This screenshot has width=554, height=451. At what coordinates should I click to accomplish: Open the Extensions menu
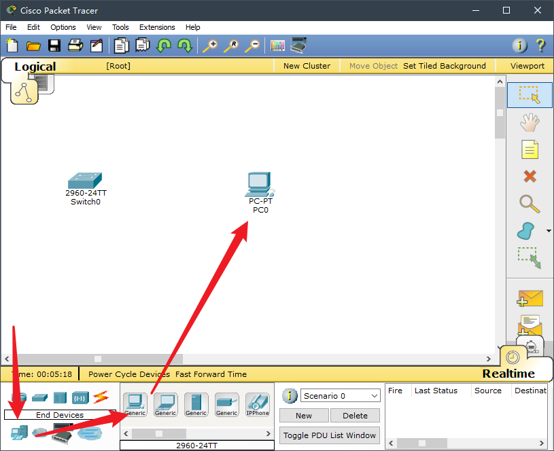pyautogui.click(x=157, y=27)
